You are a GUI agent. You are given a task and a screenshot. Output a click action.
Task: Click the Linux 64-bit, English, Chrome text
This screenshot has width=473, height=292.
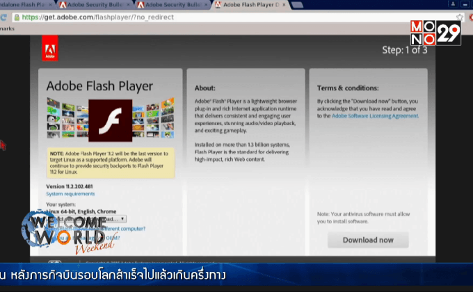81,211
